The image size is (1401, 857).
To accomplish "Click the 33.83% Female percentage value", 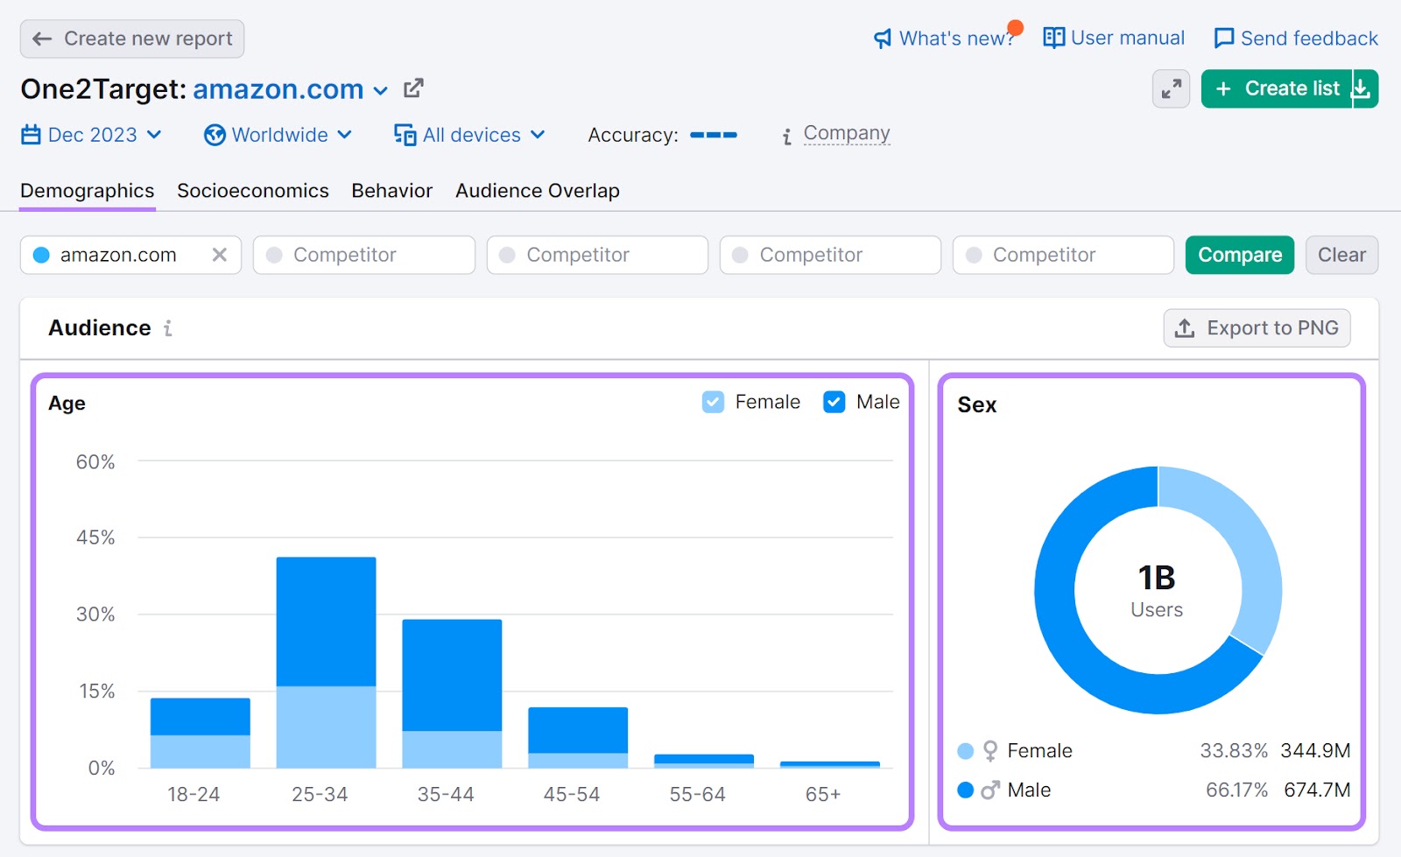I will (1234, 751).
